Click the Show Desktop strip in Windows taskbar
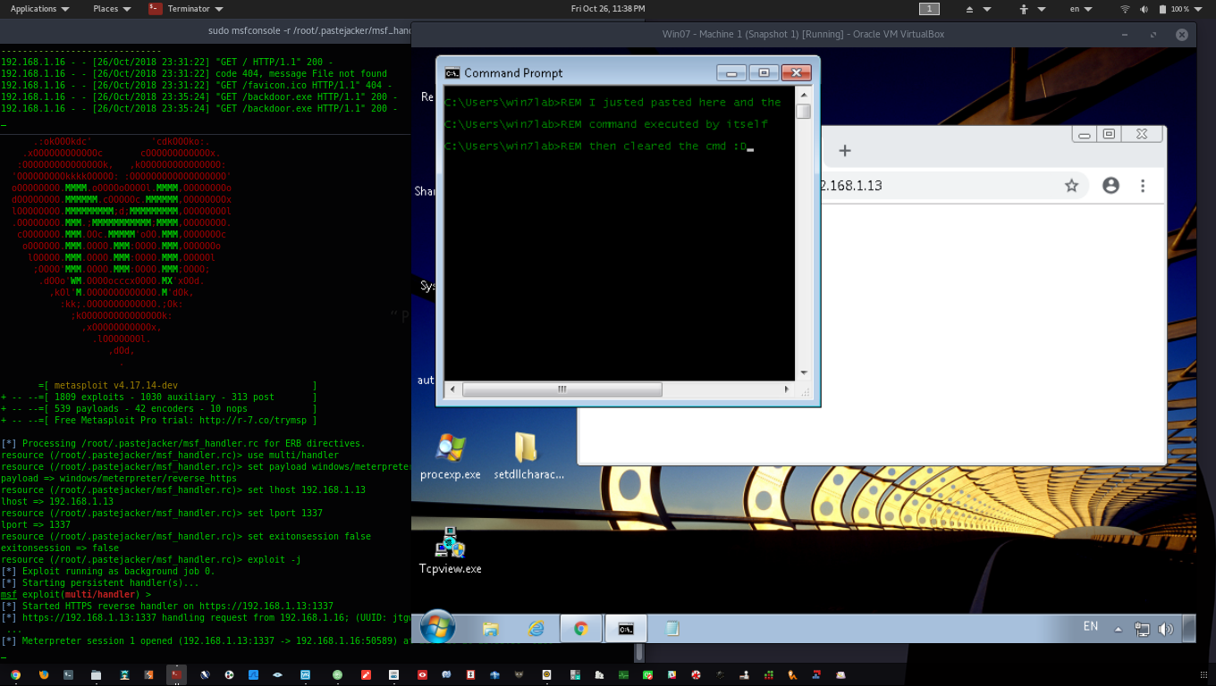Image resolution: width=1216 pixels, height=686 pixels. [1188, 629]
